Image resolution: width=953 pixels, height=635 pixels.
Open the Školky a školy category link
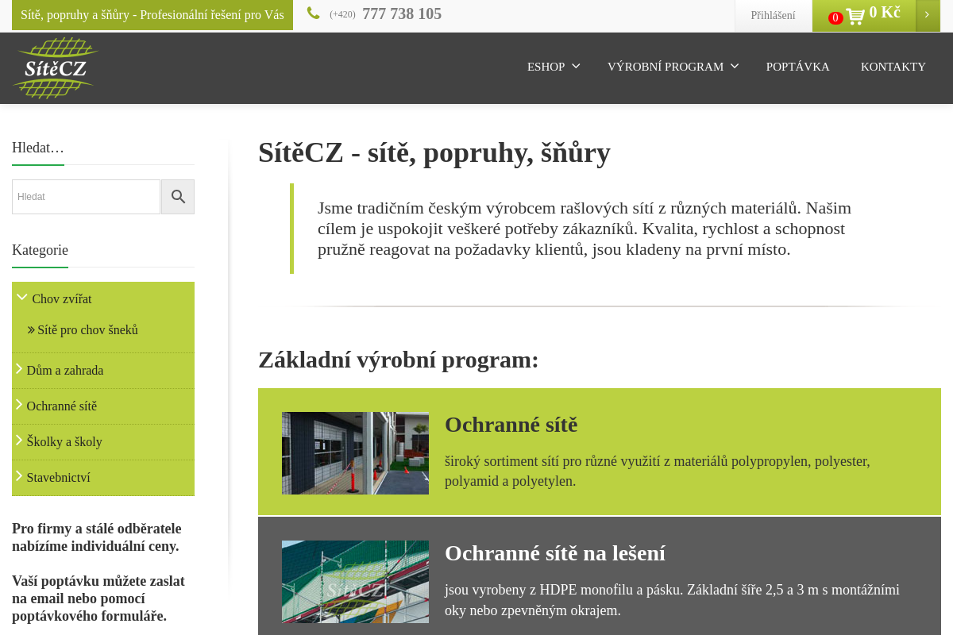coord(64,442)
